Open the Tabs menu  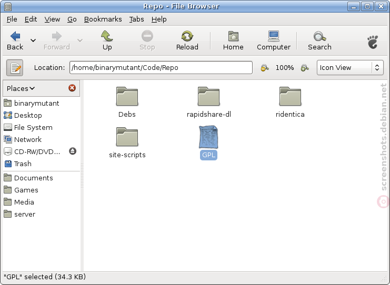[x=136, y=19]
